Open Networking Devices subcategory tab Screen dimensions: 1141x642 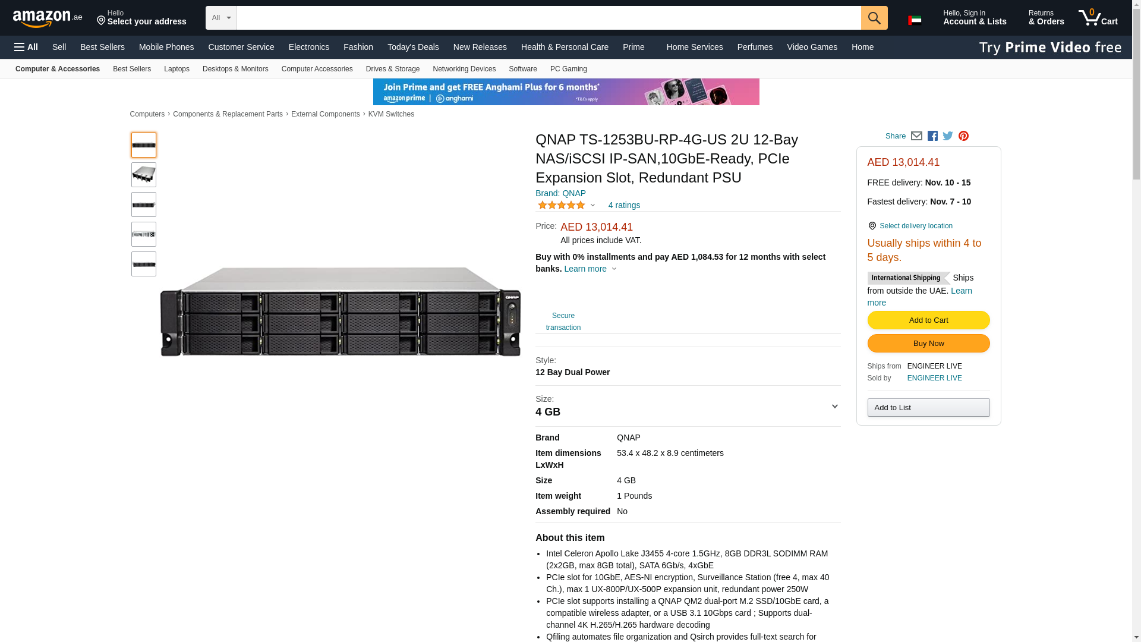464,69
